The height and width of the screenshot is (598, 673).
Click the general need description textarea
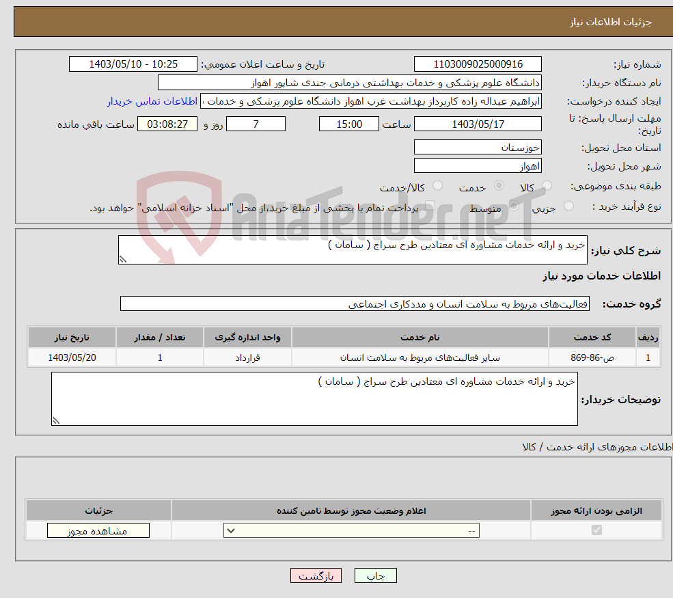click(x=353, y=249)
